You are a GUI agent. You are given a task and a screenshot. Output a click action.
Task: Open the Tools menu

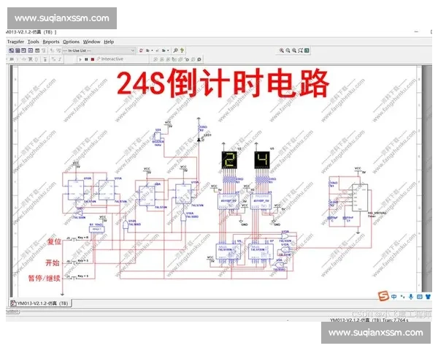34,42
